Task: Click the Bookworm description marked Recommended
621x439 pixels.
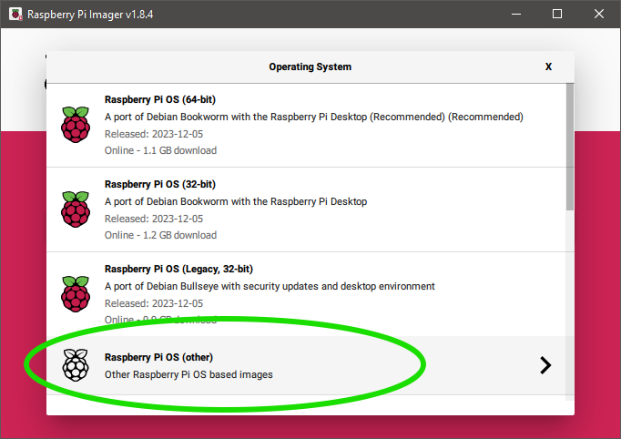Action: 314,117
